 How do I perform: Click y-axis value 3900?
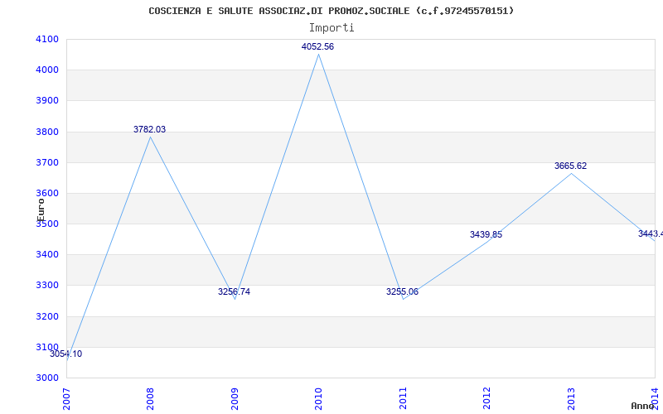click(48, 101)
